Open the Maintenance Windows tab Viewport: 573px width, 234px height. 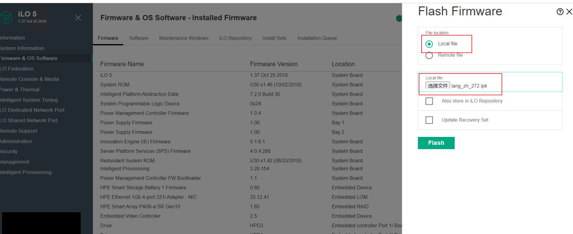click(184, 38)
